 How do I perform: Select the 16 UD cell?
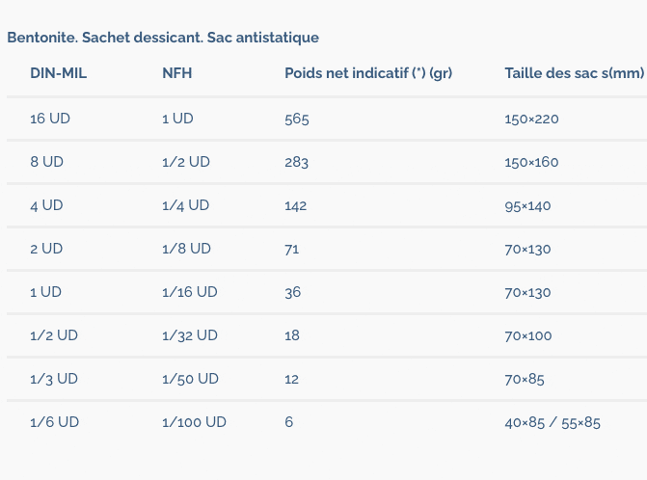50,119
